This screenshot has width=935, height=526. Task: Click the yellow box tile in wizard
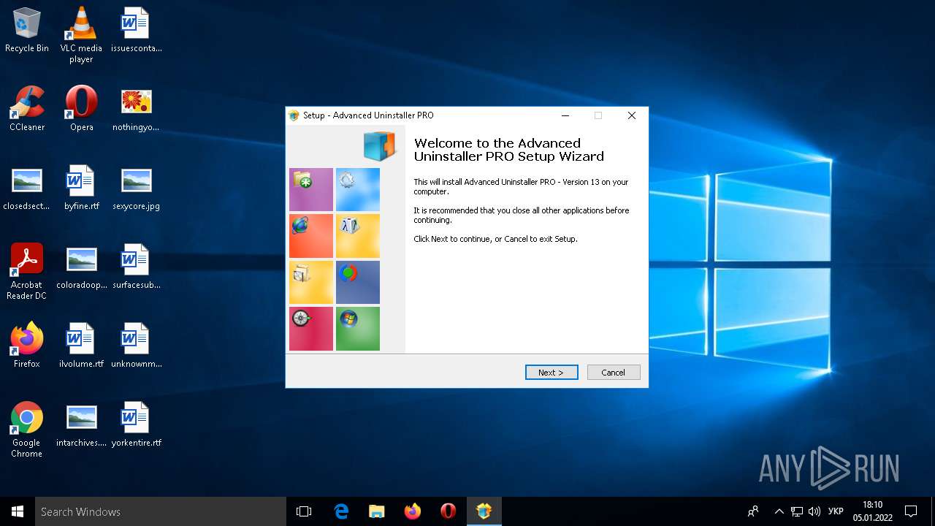311,282
